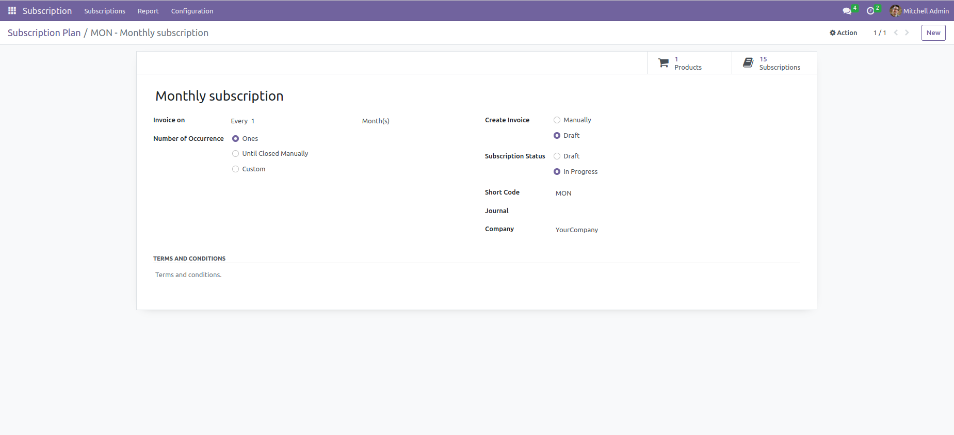Screen dimensions: 954x435
Task: Choose Manually for Create Invoice
Action: pyautogui.click(x=557, y=120)
